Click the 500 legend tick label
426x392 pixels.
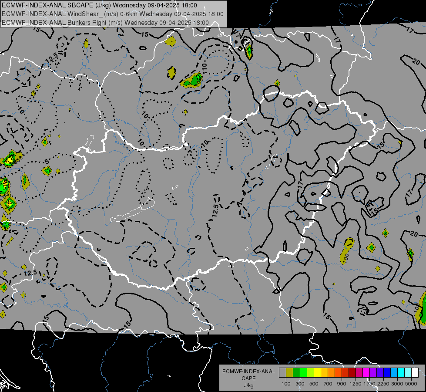point(314,384)
